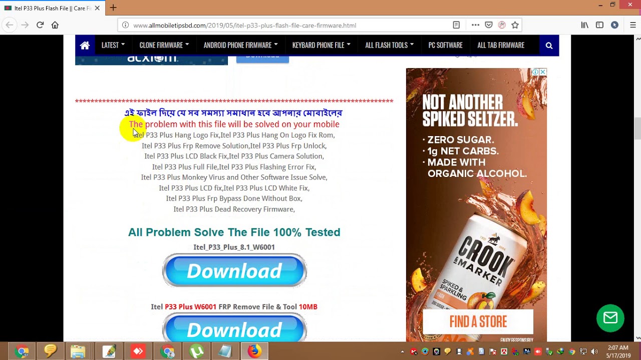Toggle reader view icon in address bar
Image resolution: width=641 pixels, height=360 pixels.
point(456,25)
